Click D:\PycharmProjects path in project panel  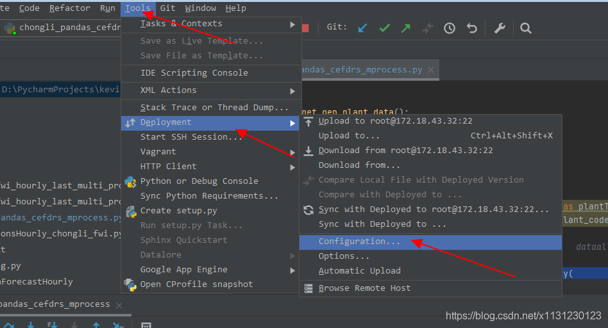pyautogui.click(x=60, y=90)
